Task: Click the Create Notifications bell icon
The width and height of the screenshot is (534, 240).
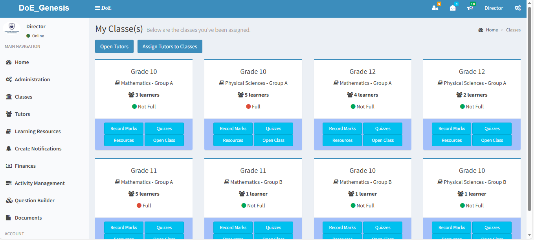Action: [x=9, y=148]
